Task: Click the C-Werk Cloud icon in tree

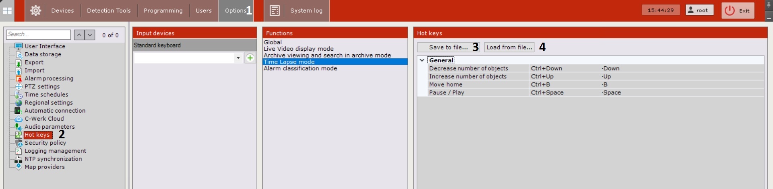Action: (x=19, y=119)
